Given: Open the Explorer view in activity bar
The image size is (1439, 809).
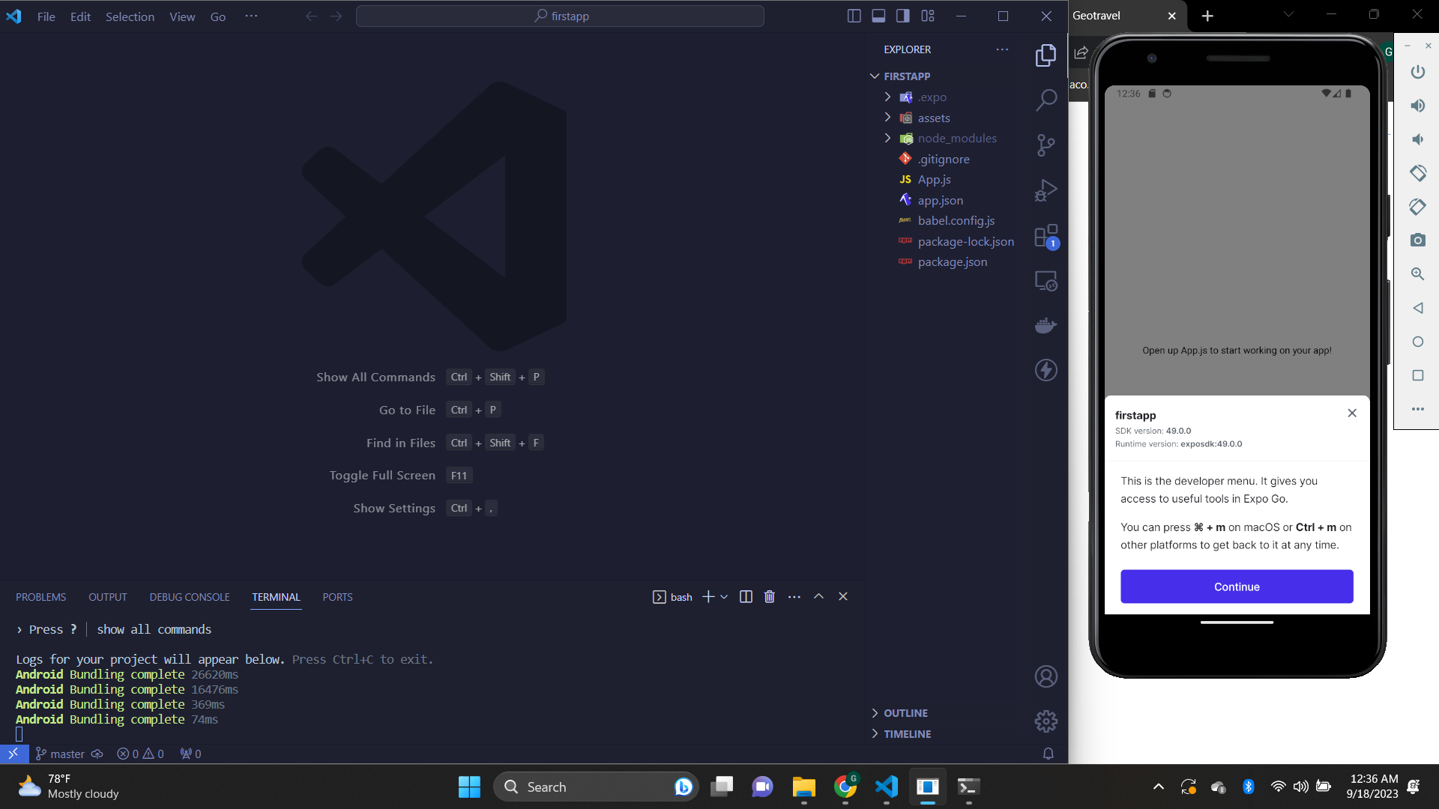Looking at the screenshot, I should pyautogui.click(x=1046, y=55).
